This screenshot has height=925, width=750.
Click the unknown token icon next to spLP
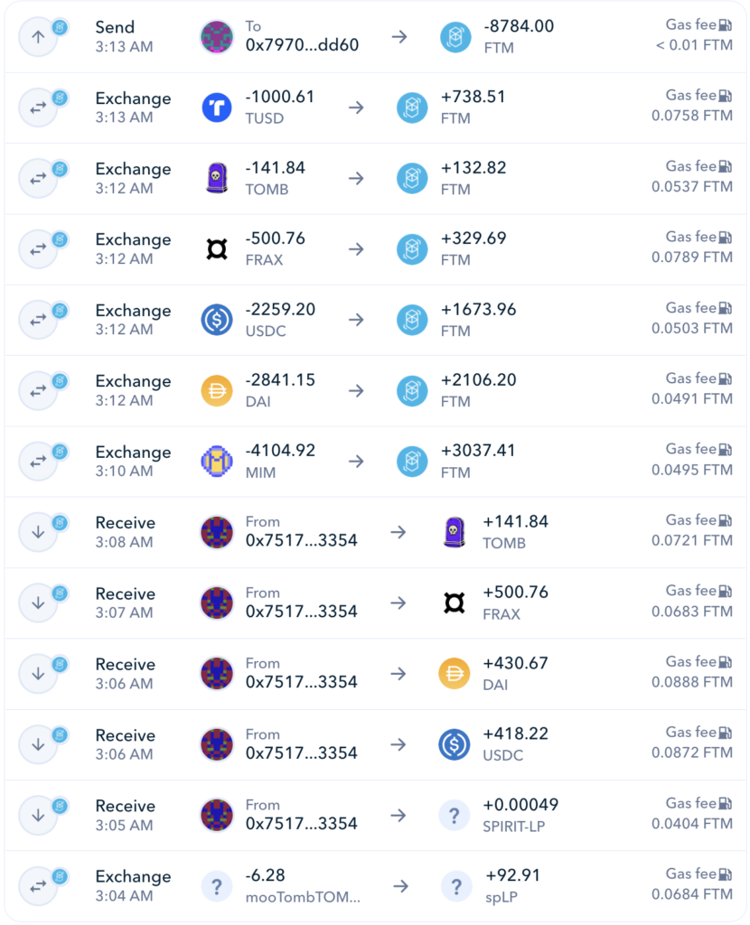click(455, 885)
